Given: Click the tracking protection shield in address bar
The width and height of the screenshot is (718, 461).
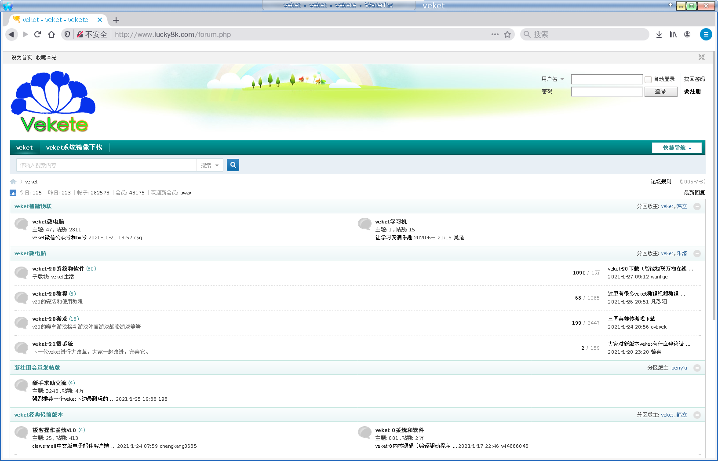Looking at the screenshot, I should tap(67, 34).
